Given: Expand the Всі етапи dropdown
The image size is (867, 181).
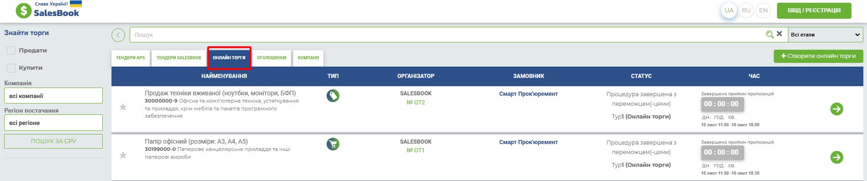Looking at the screenshot, I should click(825, 35).
